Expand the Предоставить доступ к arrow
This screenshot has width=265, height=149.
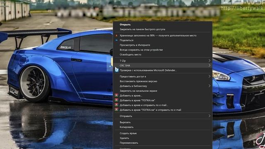(x=210, y=76)
